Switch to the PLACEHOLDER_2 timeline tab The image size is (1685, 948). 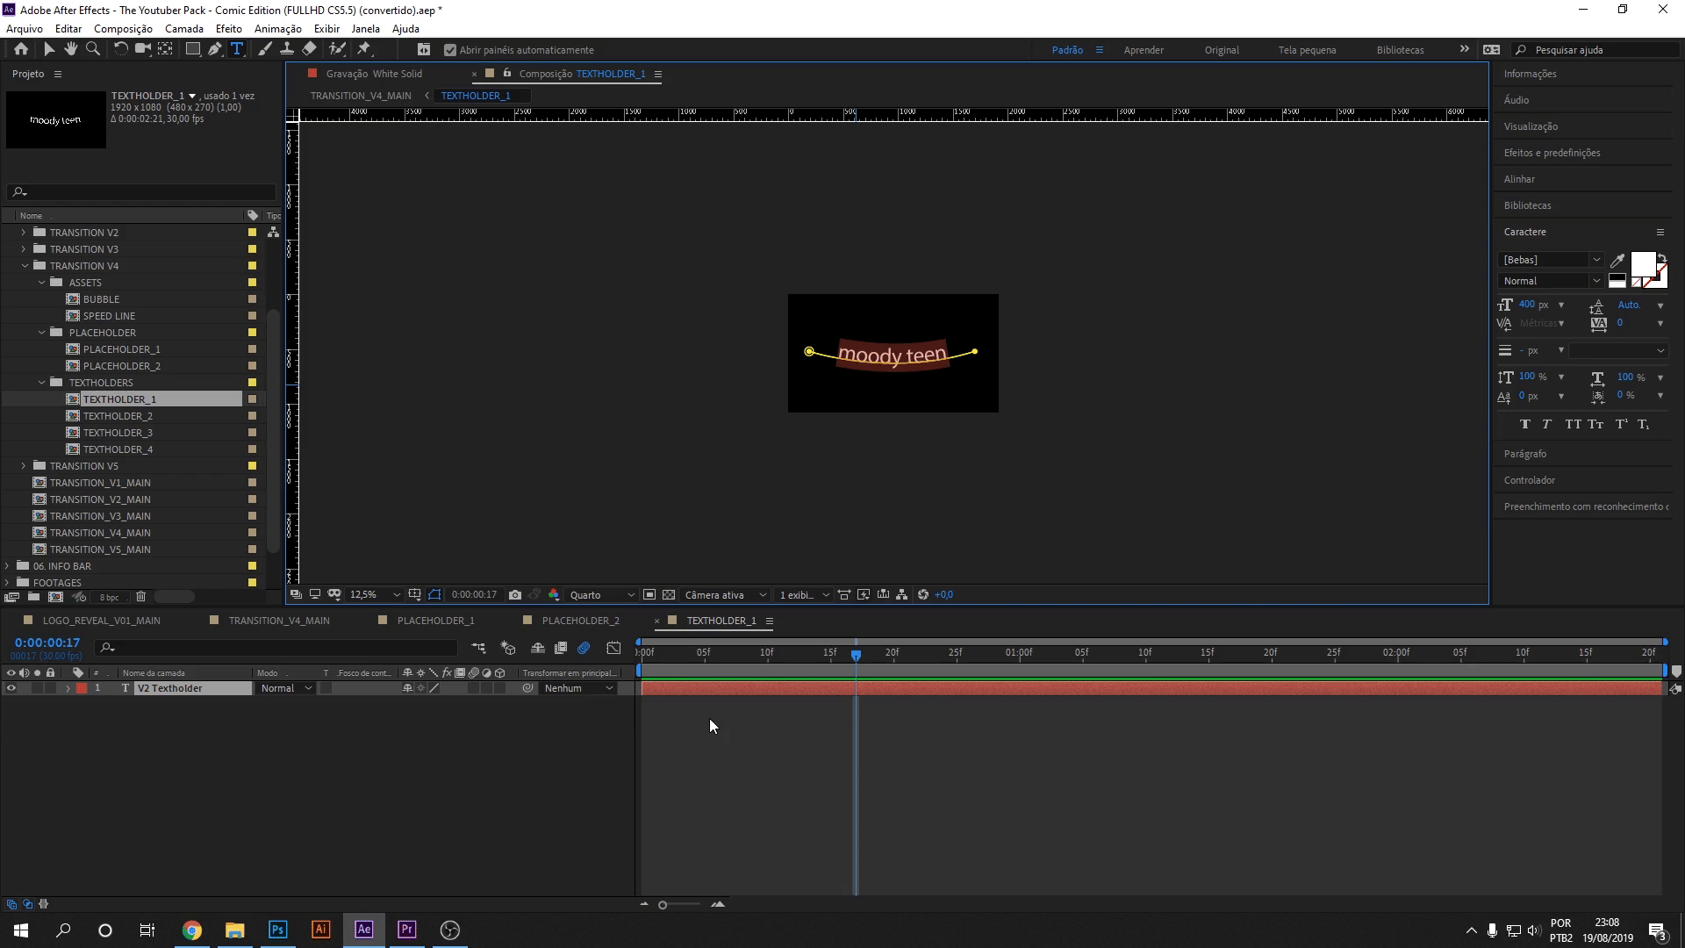click(580, 621)
